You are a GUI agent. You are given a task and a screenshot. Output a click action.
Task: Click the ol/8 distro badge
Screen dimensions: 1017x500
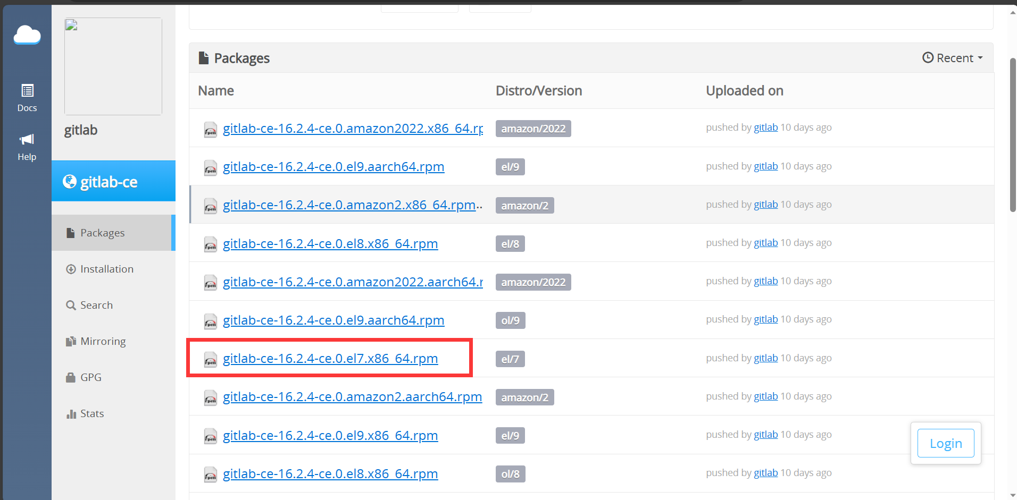coord(510,474)
